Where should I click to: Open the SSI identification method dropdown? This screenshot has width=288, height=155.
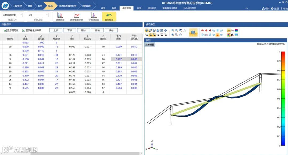(x=38, y=15)
